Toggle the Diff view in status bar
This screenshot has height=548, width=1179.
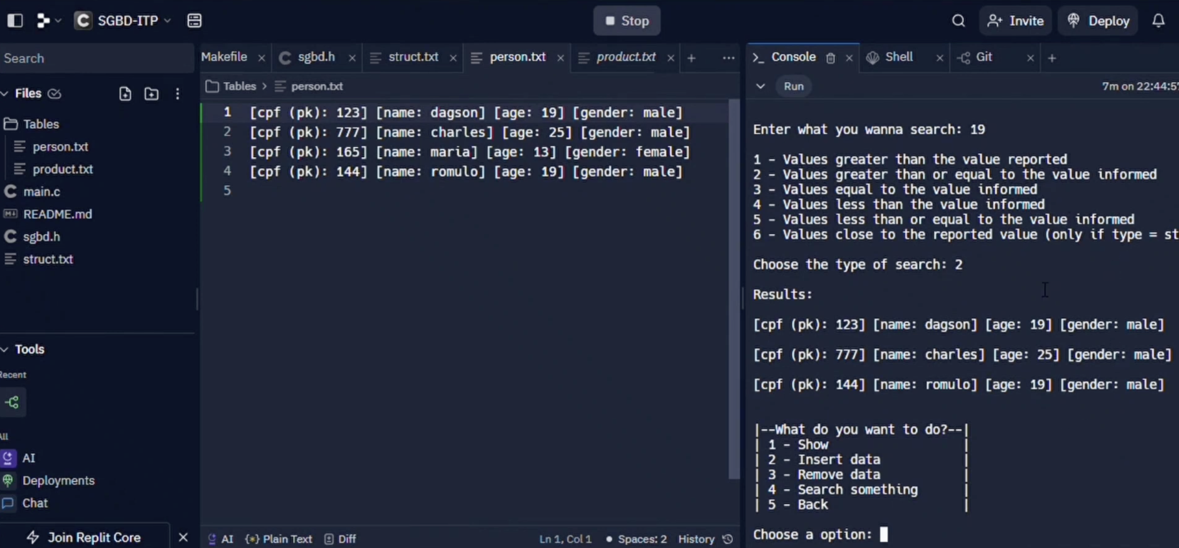click(340, 539)
